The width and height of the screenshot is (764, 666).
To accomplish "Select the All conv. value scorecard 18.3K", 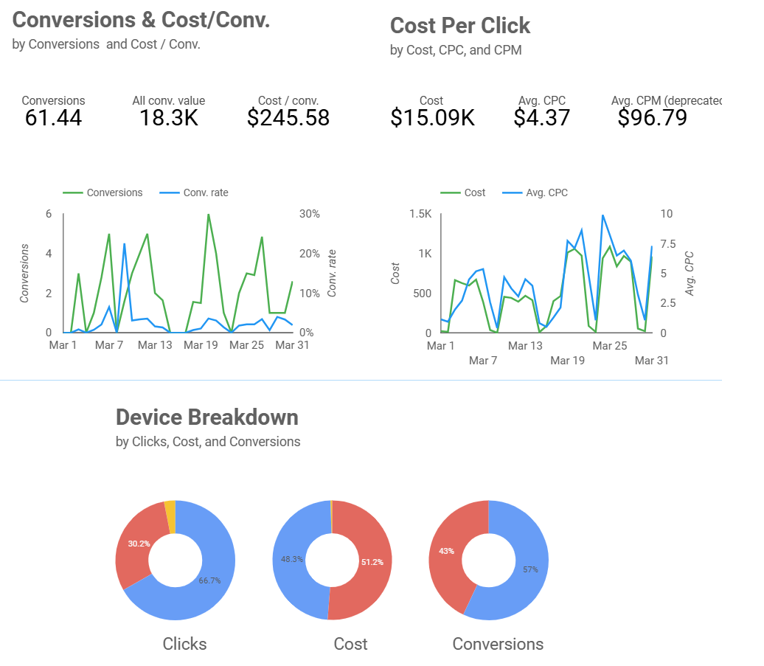I will (169, 117).
